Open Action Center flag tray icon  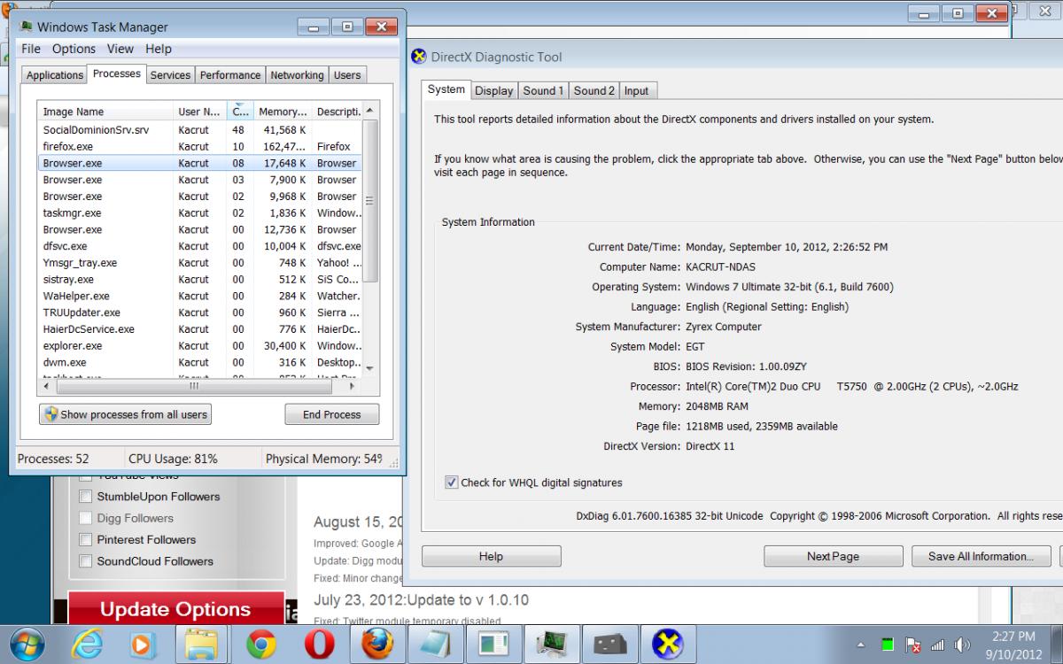(913, 645)
